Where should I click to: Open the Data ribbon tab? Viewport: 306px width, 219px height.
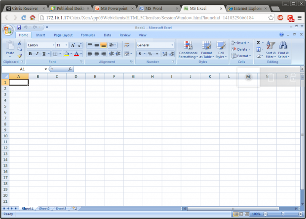click(107, 35)
